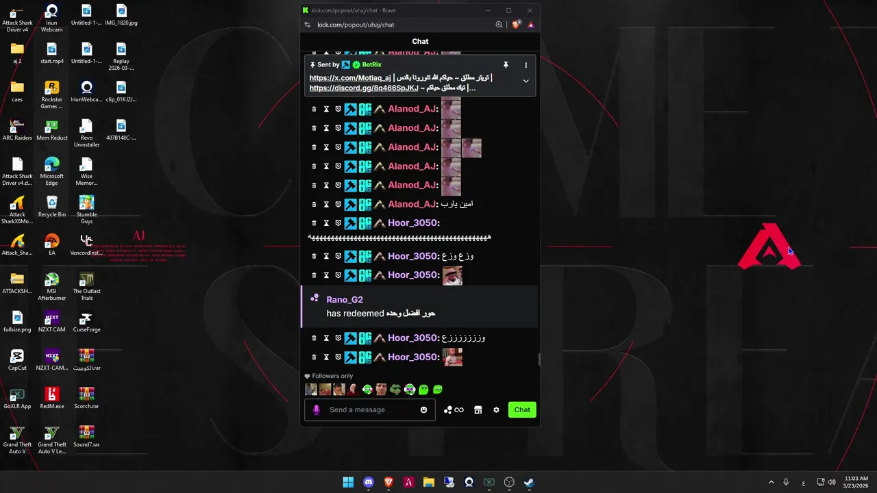This screenshot has height=493, width=877.
Task: Click the BotRix verified badge in pinned message
Action: tap(356, 65)
